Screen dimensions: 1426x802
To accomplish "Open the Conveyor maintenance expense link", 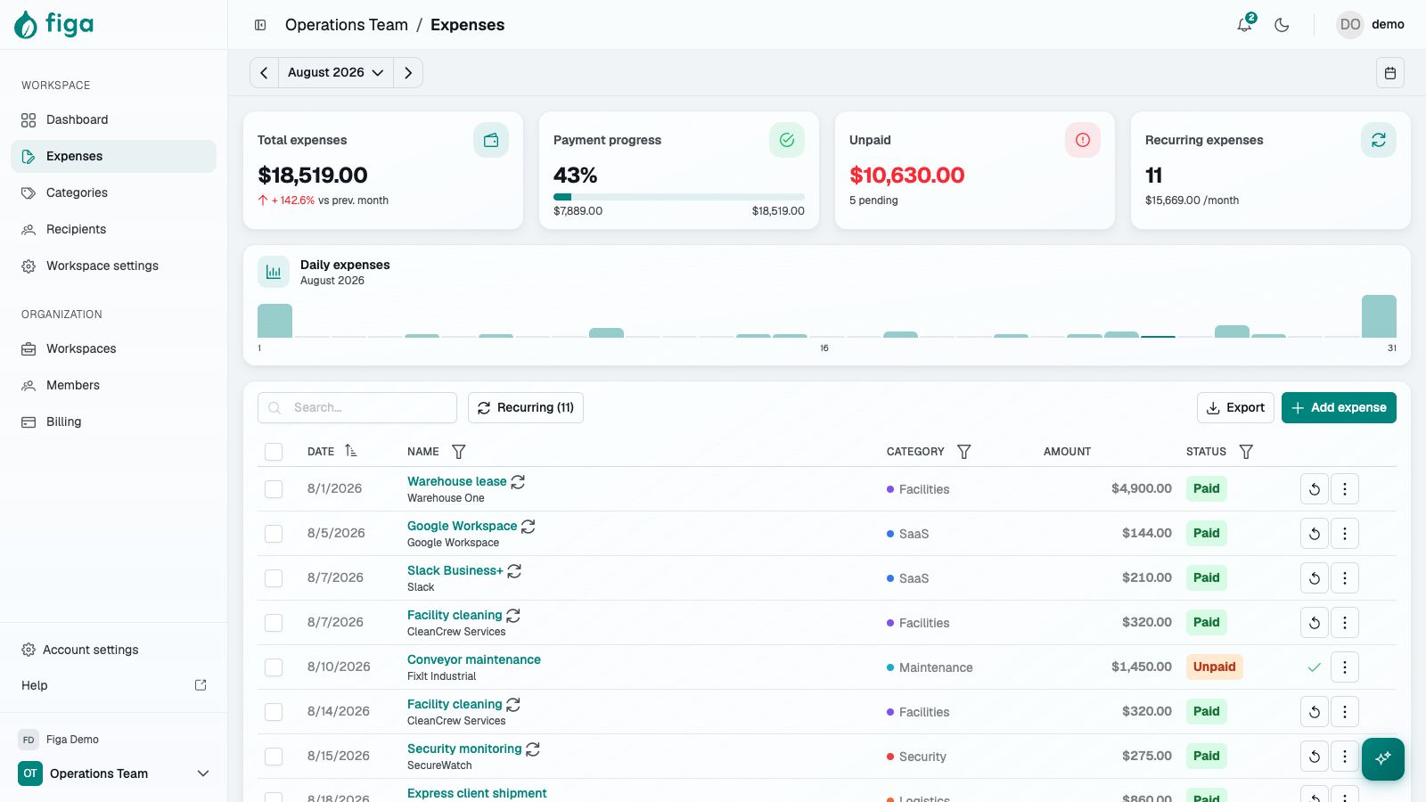I will (474, 659).
